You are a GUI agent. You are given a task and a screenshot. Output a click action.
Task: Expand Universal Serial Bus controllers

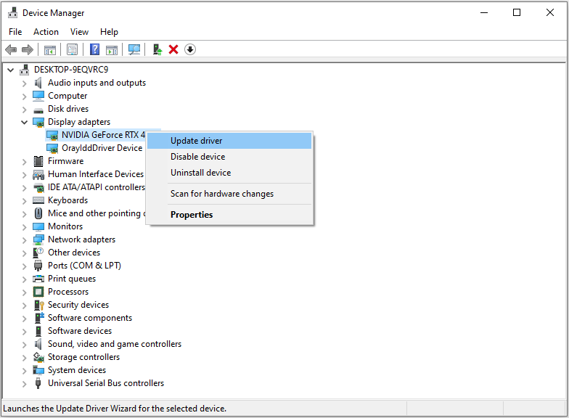click(x=24, y=383)
